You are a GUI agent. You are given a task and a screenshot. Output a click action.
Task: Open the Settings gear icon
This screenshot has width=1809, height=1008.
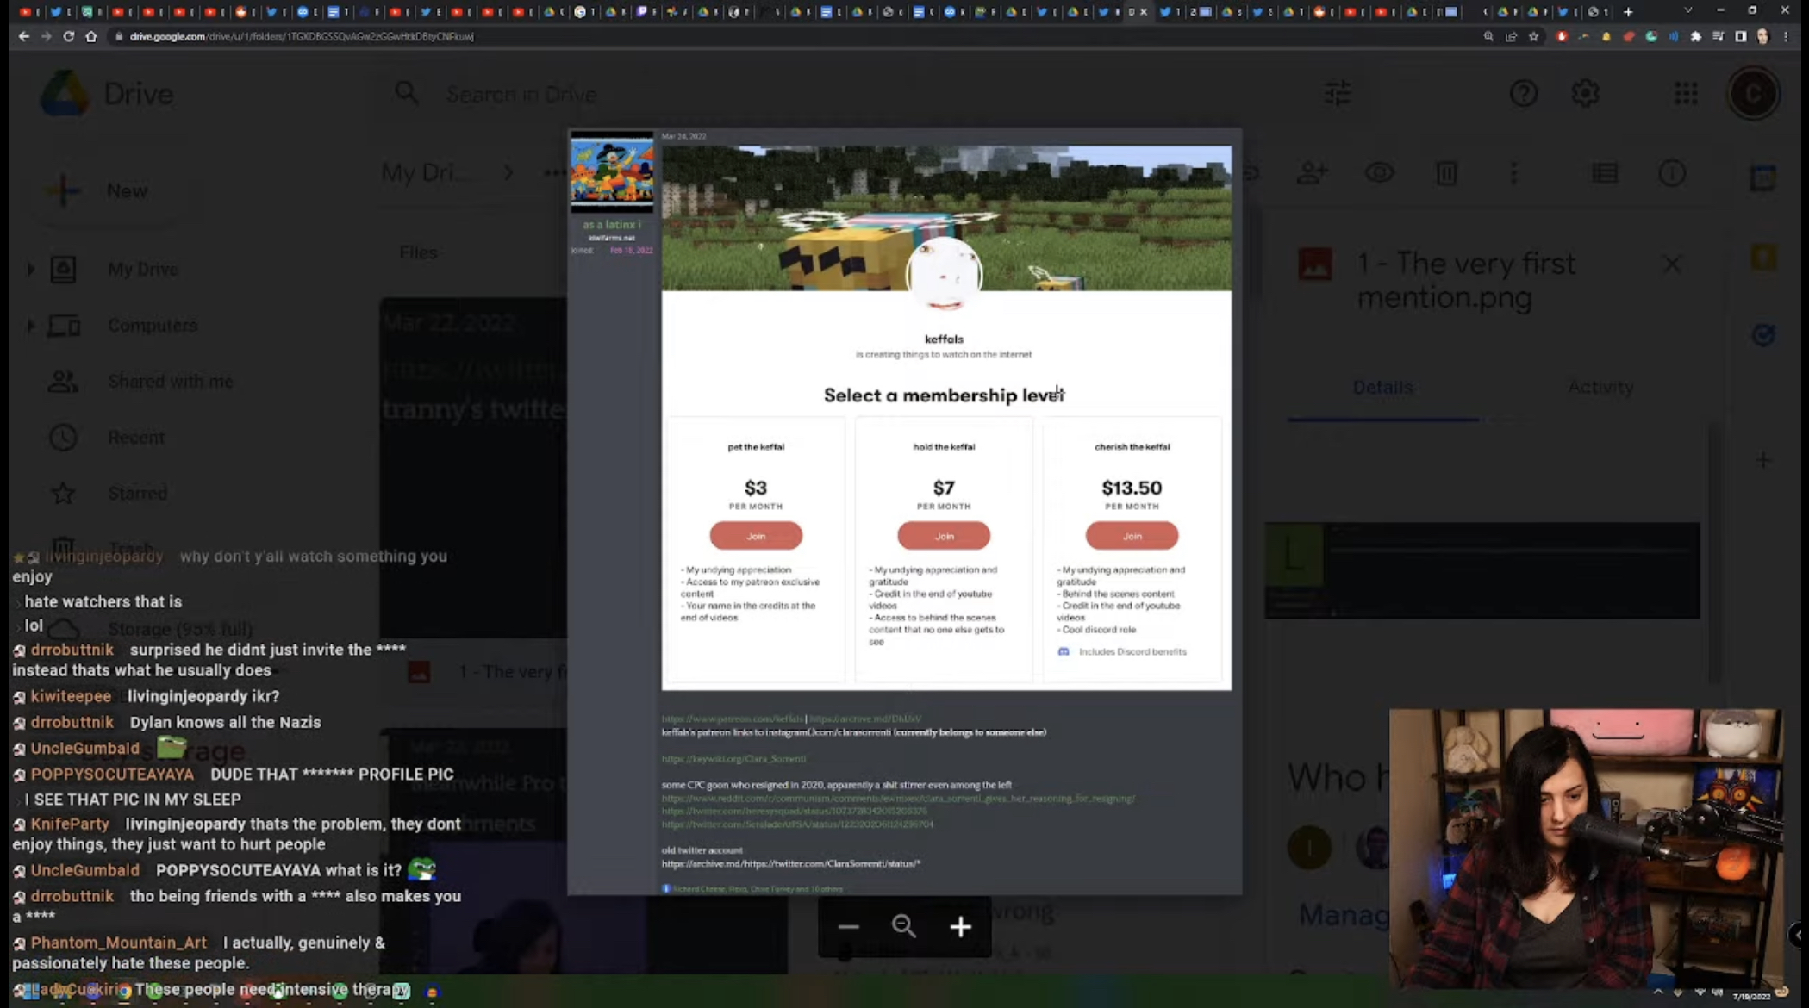(x=1586, y=93)
